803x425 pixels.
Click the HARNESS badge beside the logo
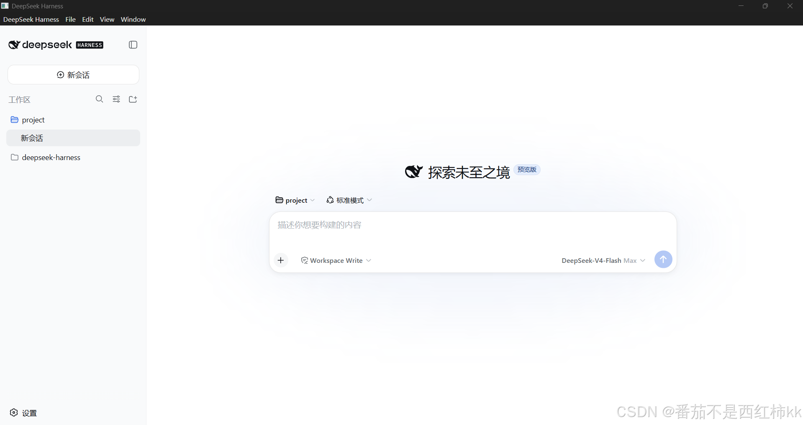pyautogui.click(x=90, y=45)
